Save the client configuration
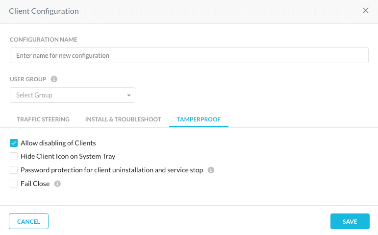The image size is (378, 235). (x=350, y=221)
